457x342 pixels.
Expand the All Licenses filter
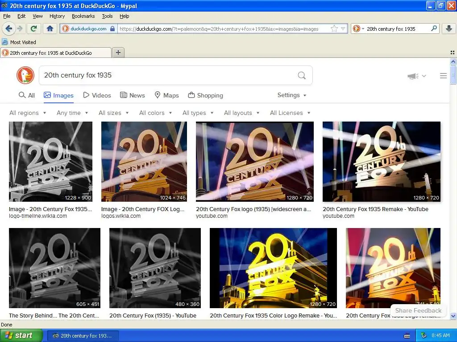click(x=290, y=113)
